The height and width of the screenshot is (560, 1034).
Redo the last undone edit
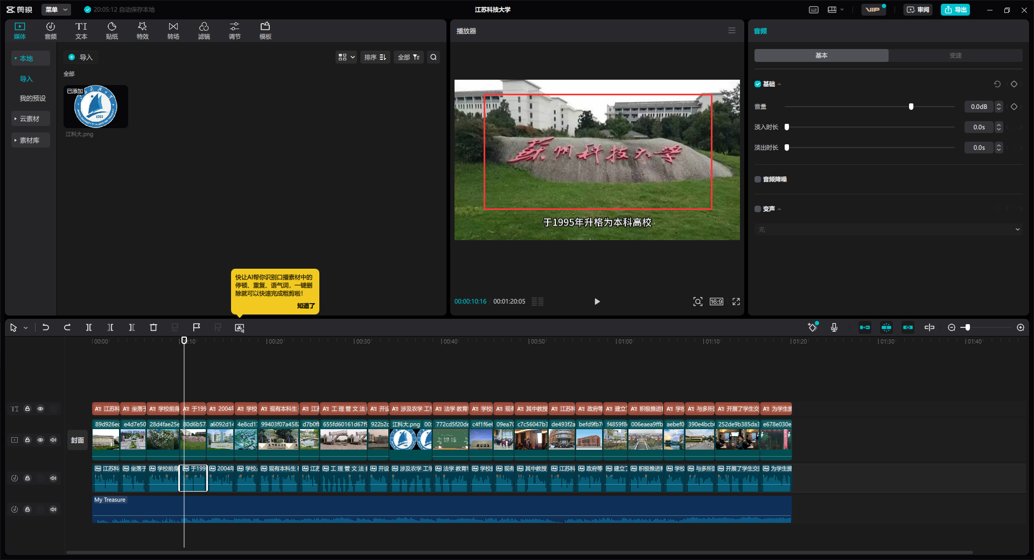(x=67, y=327)
